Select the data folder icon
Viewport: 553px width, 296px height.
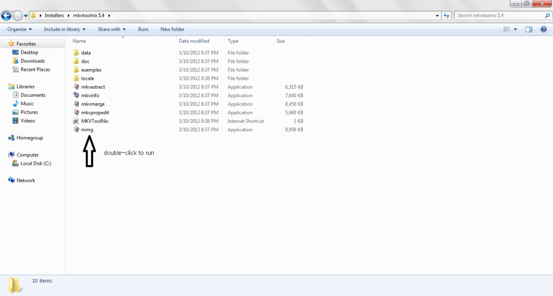(x=76, y=52)
